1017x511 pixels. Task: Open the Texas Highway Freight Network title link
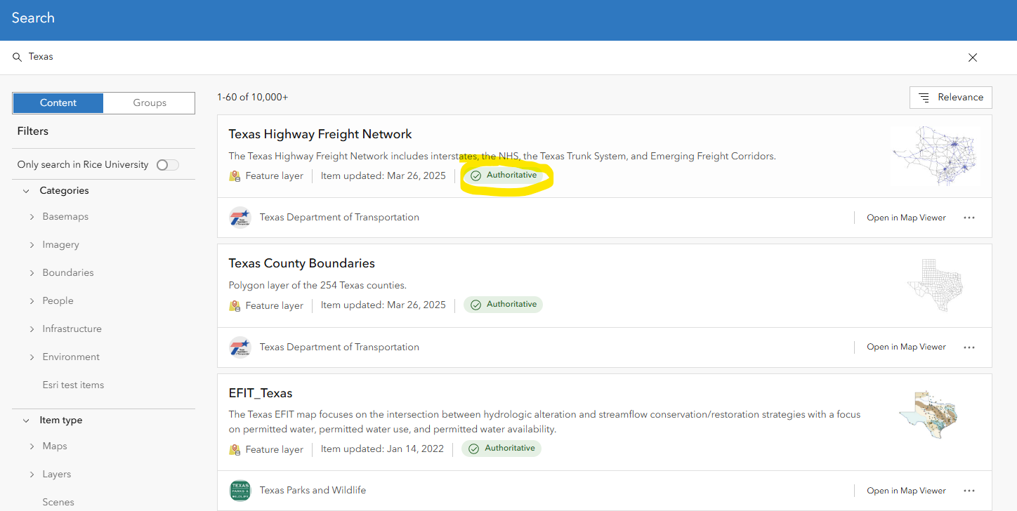320,134
